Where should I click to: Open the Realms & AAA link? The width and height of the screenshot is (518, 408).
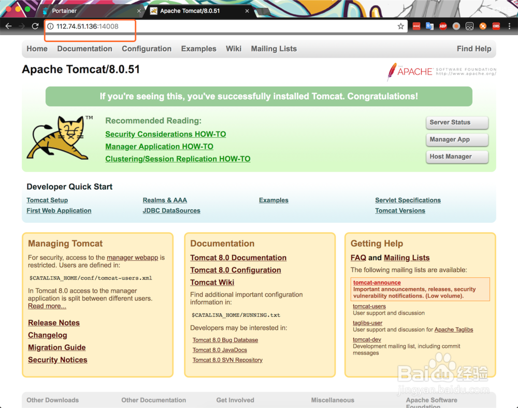[165, 200]
